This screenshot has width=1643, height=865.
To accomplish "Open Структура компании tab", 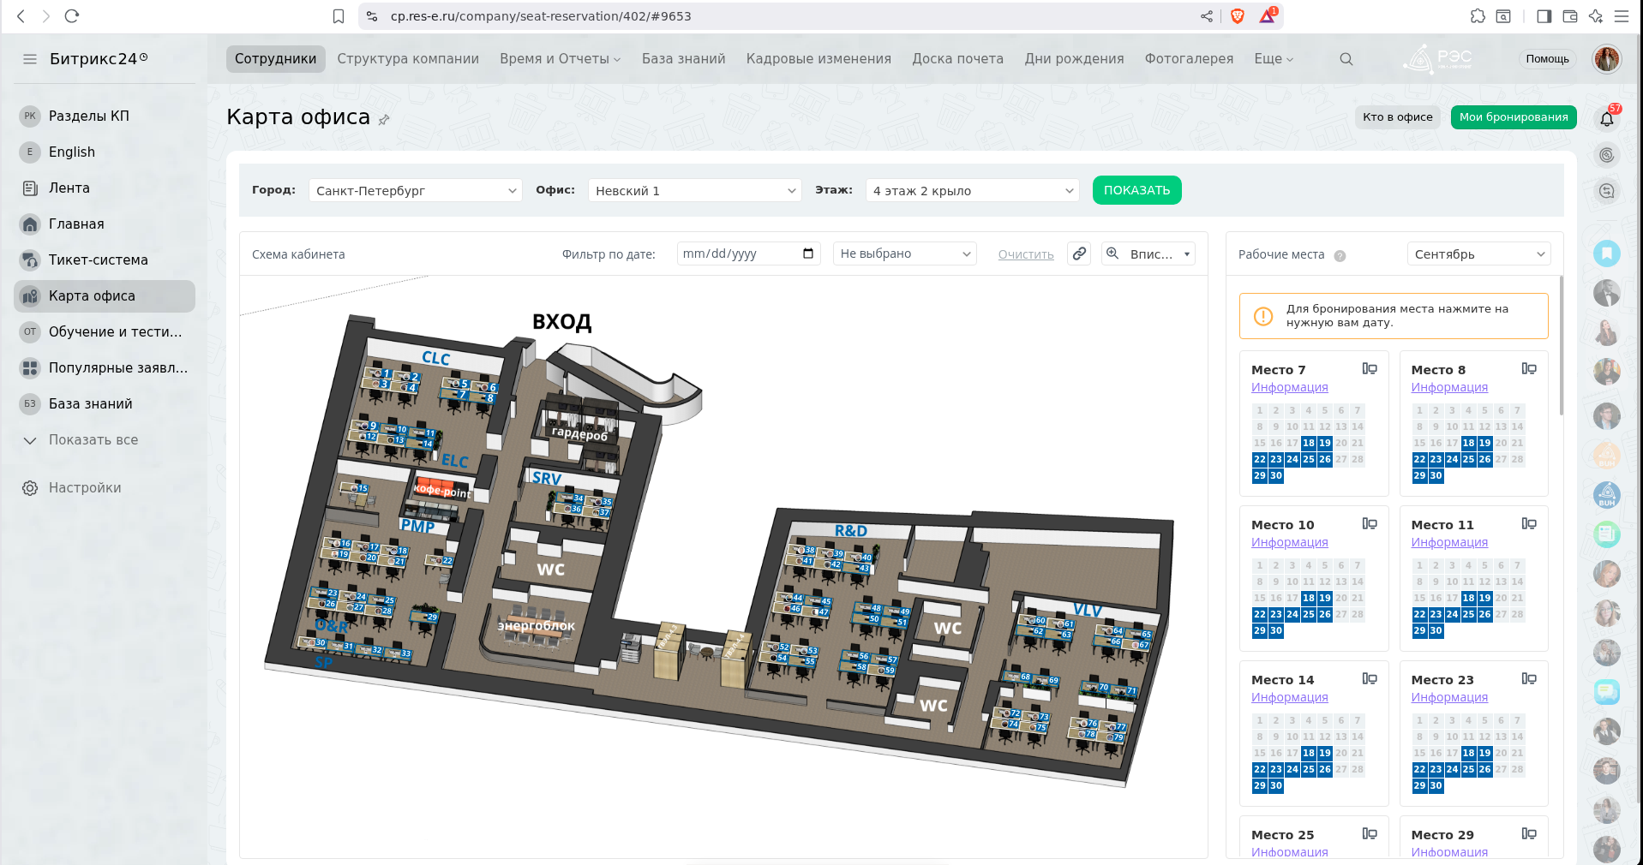I will point(408,59).
